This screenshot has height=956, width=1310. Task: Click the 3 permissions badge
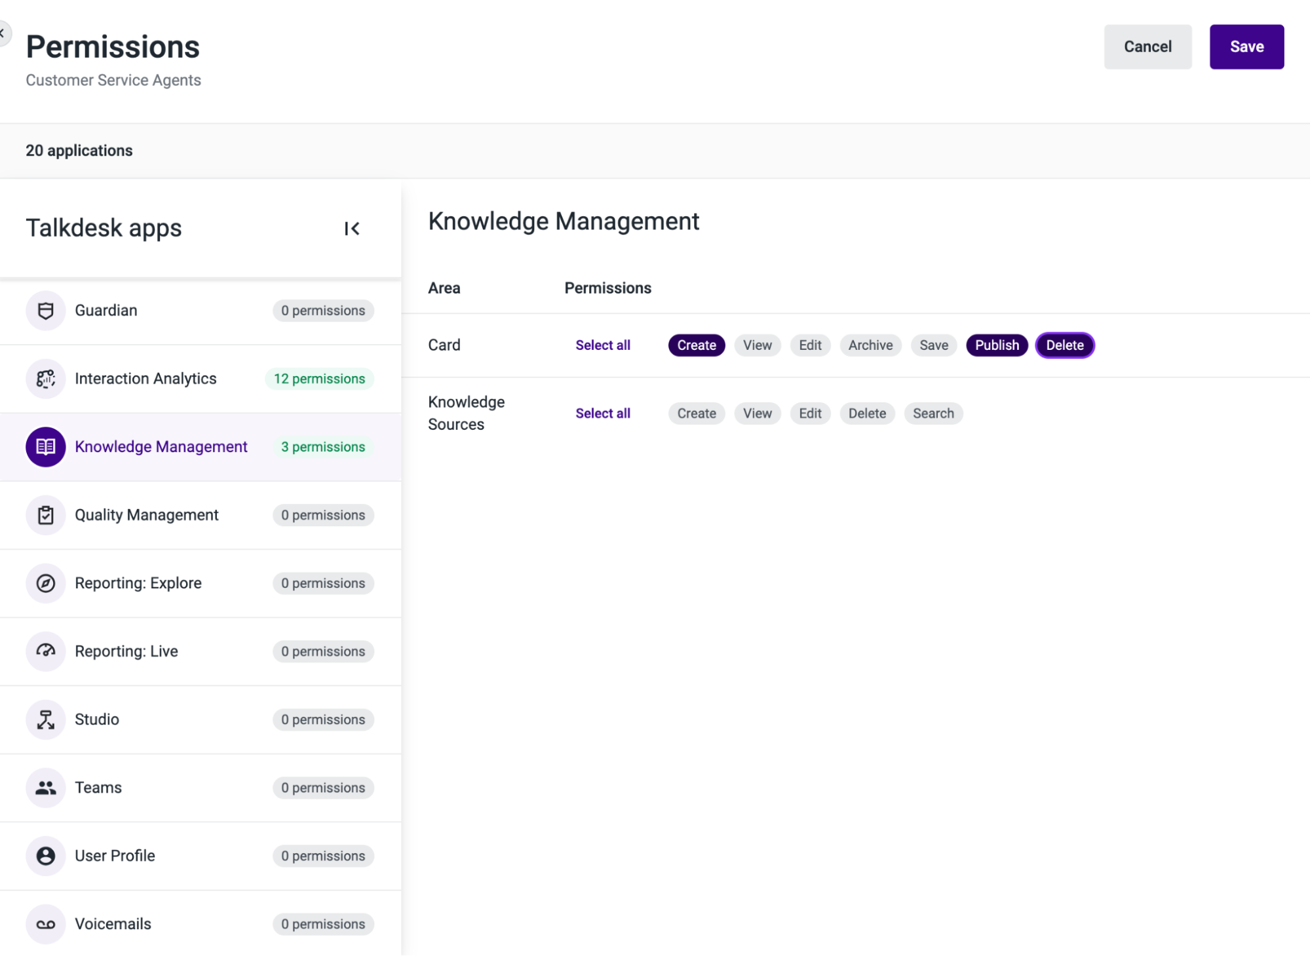323,447
